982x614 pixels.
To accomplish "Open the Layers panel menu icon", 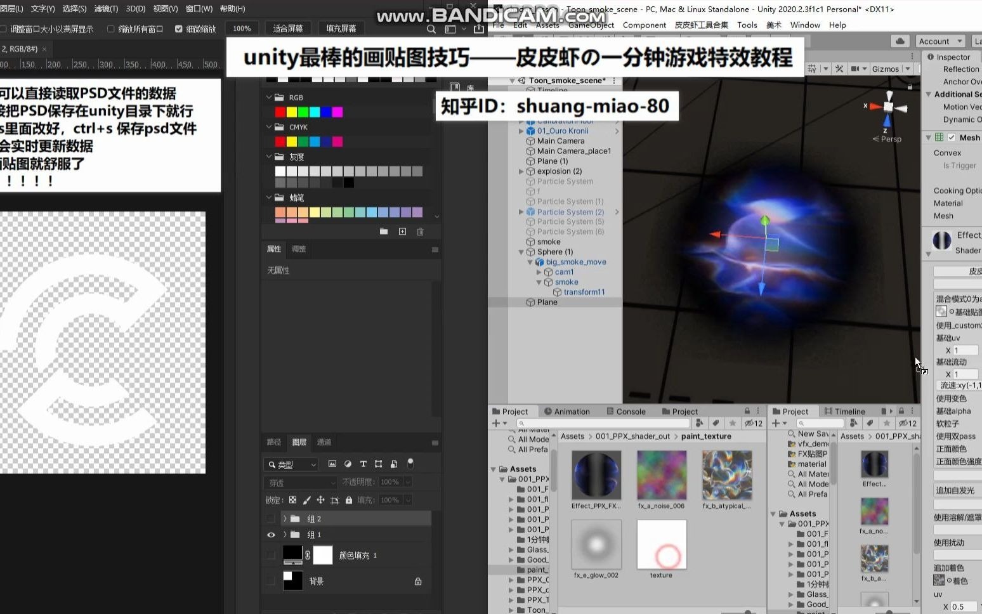I will (435, 442).
